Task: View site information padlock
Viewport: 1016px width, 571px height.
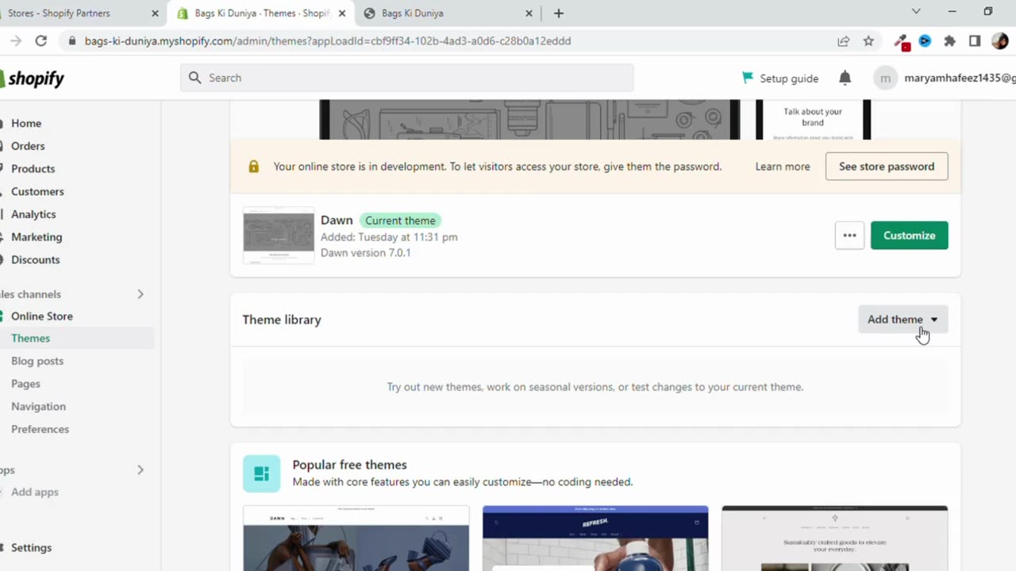Action: pyautogui.click(x=72, y=41)
